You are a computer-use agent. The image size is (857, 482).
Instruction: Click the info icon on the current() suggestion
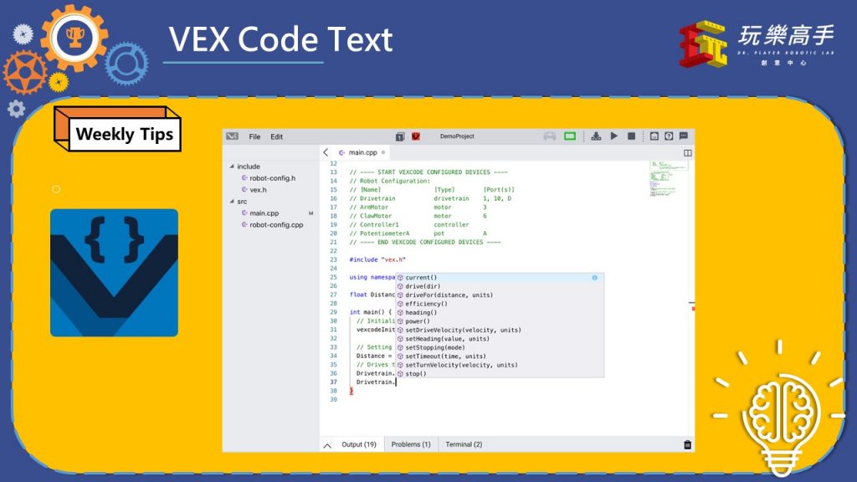[x=595, y=278]
